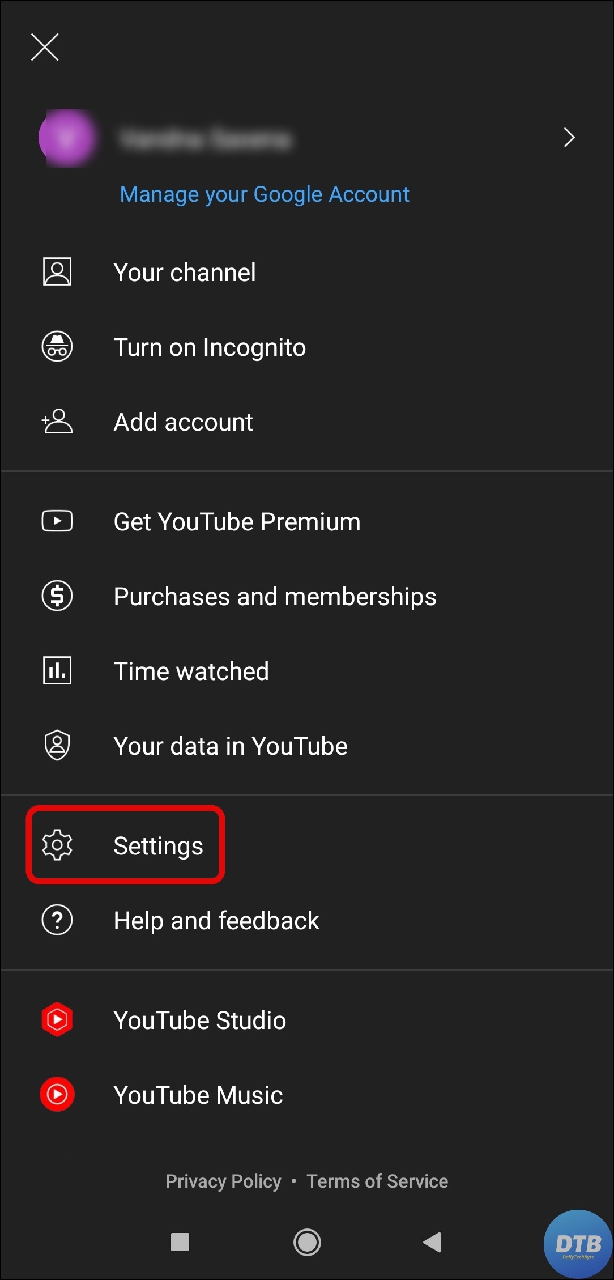Tap the Your data in YouTube shield icon
Image resolution: width=614 pixels, height=1280 pixels.
point(57,745)
